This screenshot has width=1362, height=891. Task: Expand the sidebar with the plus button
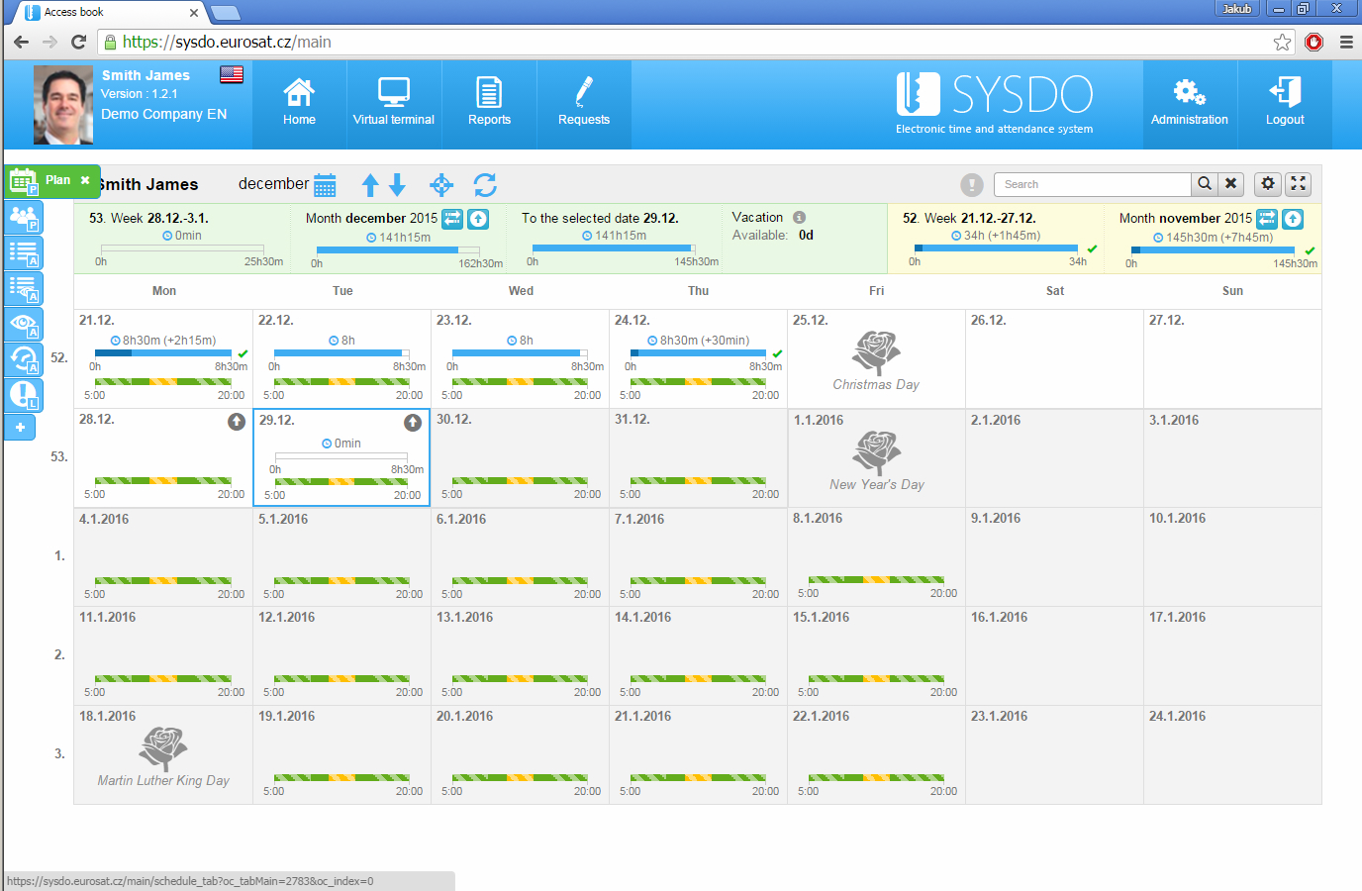(22, 427)
